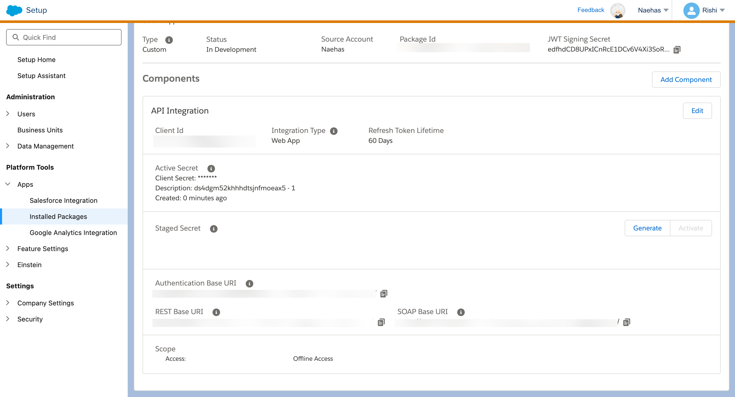Image resolution: width=735 pixels, height=397 pixels.
Task: Expand the Users section
Action: coord(8,114)
